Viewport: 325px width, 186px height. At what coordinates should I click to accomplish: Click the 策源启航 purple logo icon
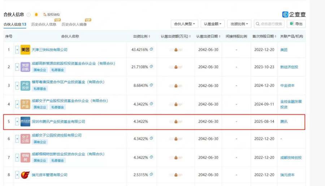click(25, 67)
